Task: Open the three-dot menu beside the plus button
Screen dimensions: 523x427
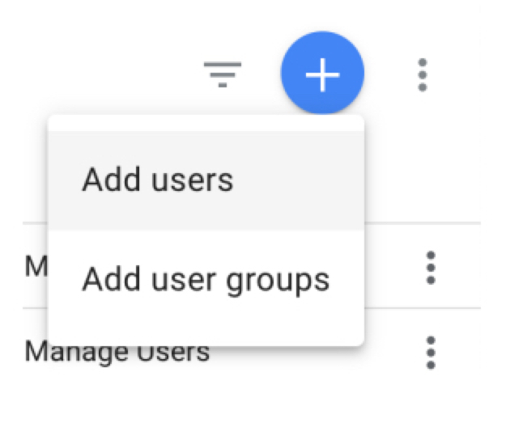Action: pos(421,74)
